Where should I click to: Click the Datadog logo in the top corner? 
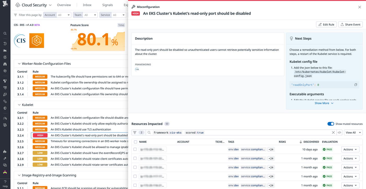point(5,4)
